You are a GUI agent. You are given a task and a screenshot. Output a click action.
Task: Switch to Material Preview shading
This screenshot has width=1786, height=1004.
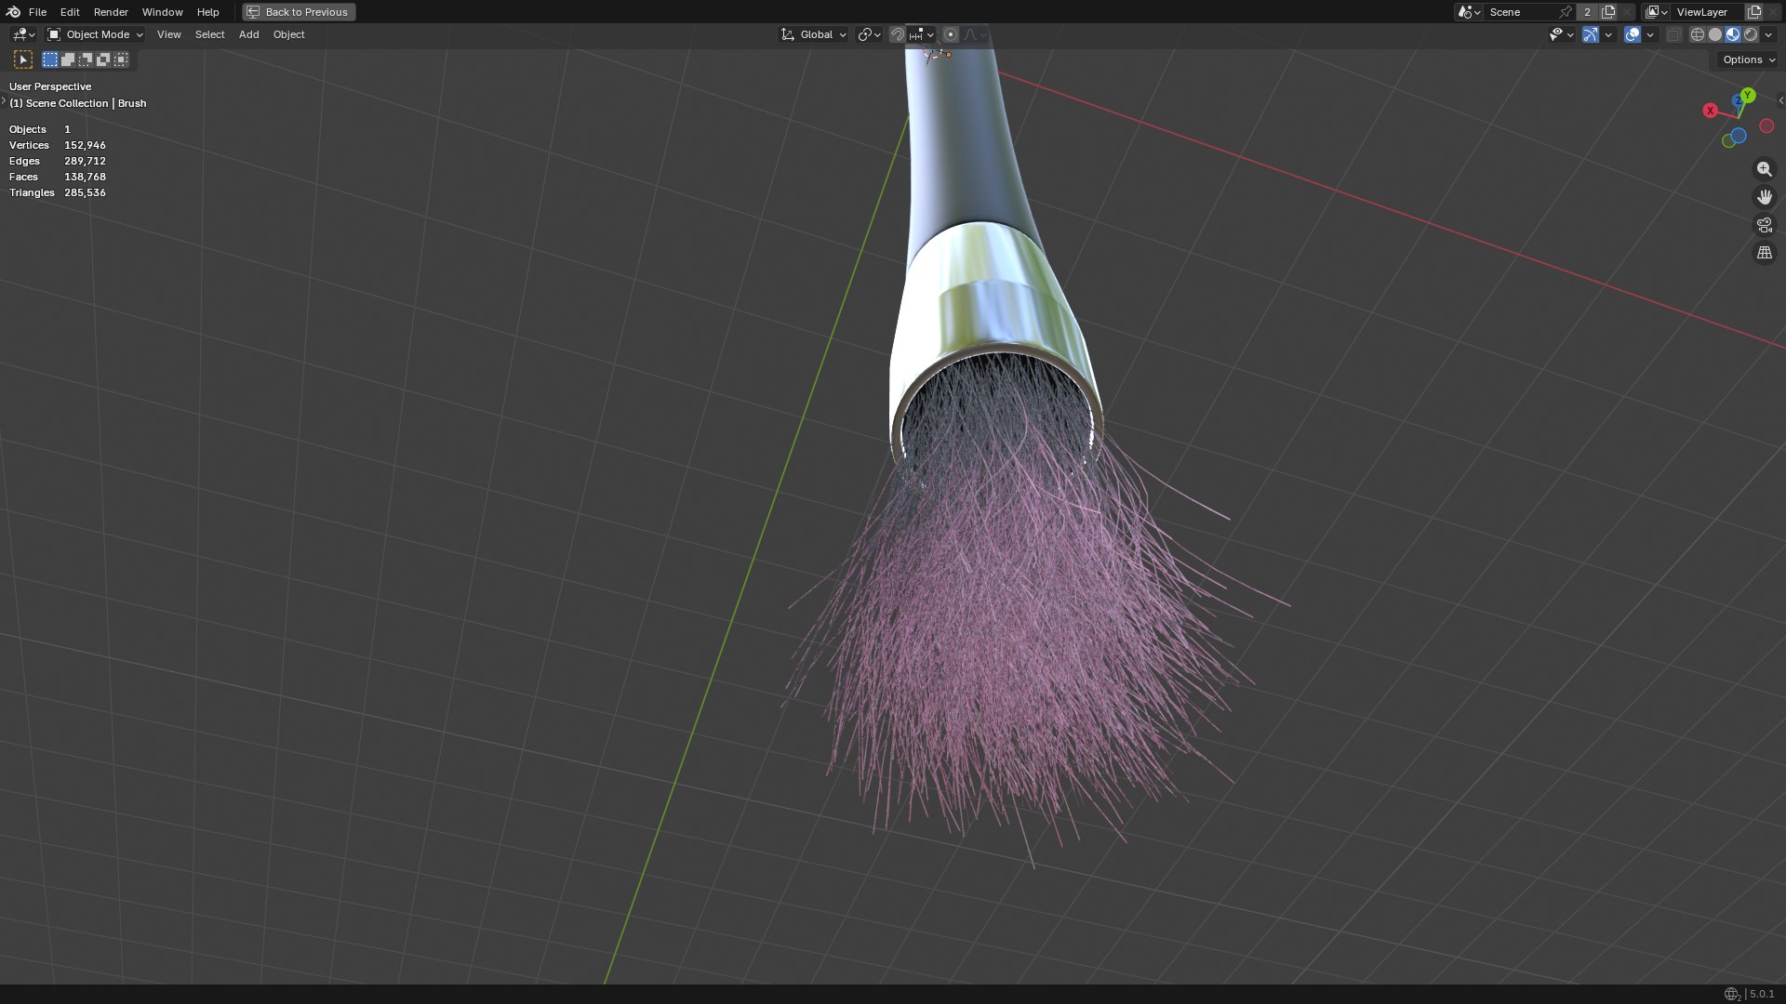[1733, 34]
